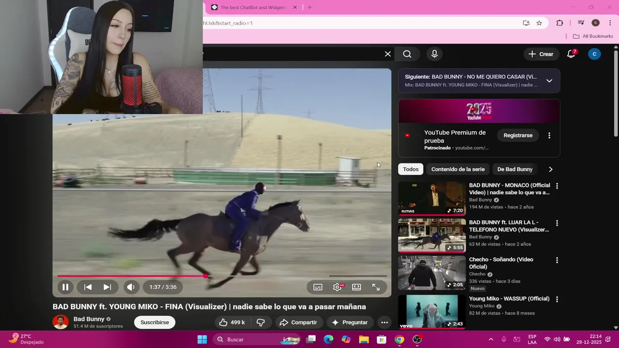Run the search with the magnifier icon
This screenshot has height=348, width=619.
(x=407, y=54)
